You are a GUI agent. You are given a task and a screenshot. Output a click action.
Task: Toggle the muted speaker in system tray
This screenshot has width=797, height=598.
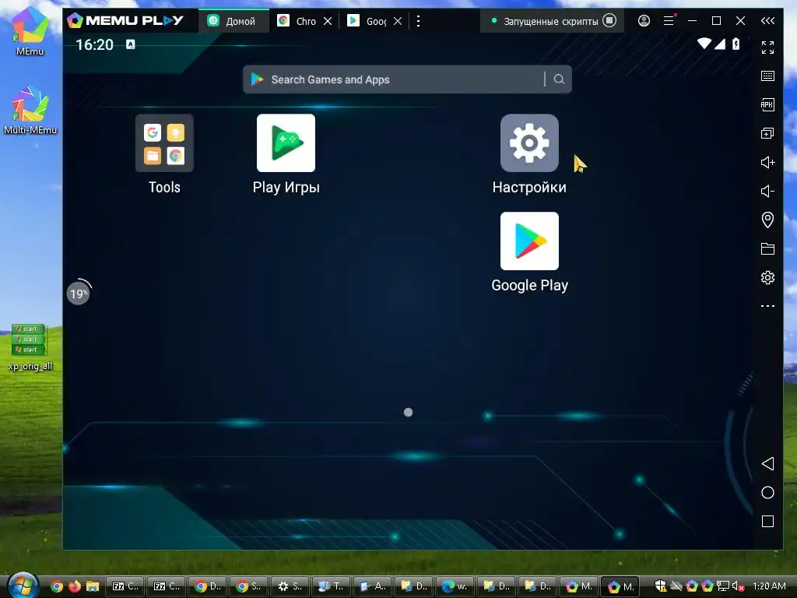738,586
